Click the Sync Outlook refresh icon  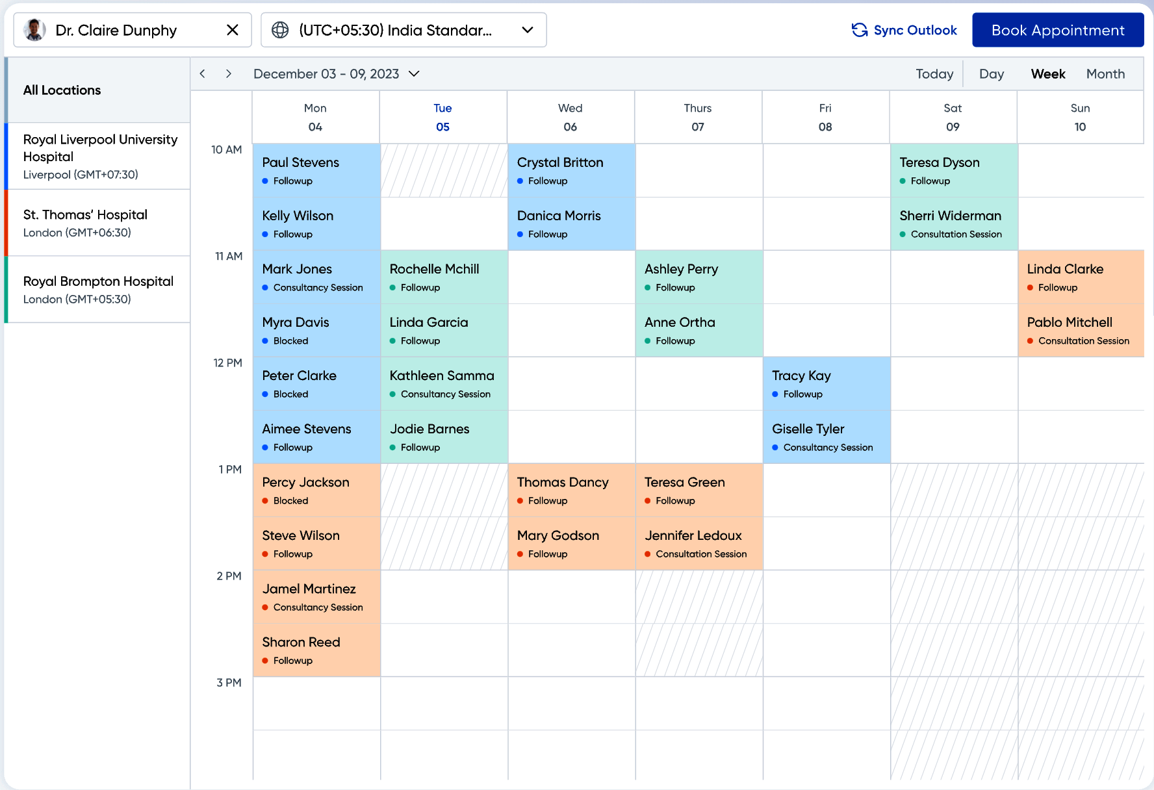pos(859,30)
